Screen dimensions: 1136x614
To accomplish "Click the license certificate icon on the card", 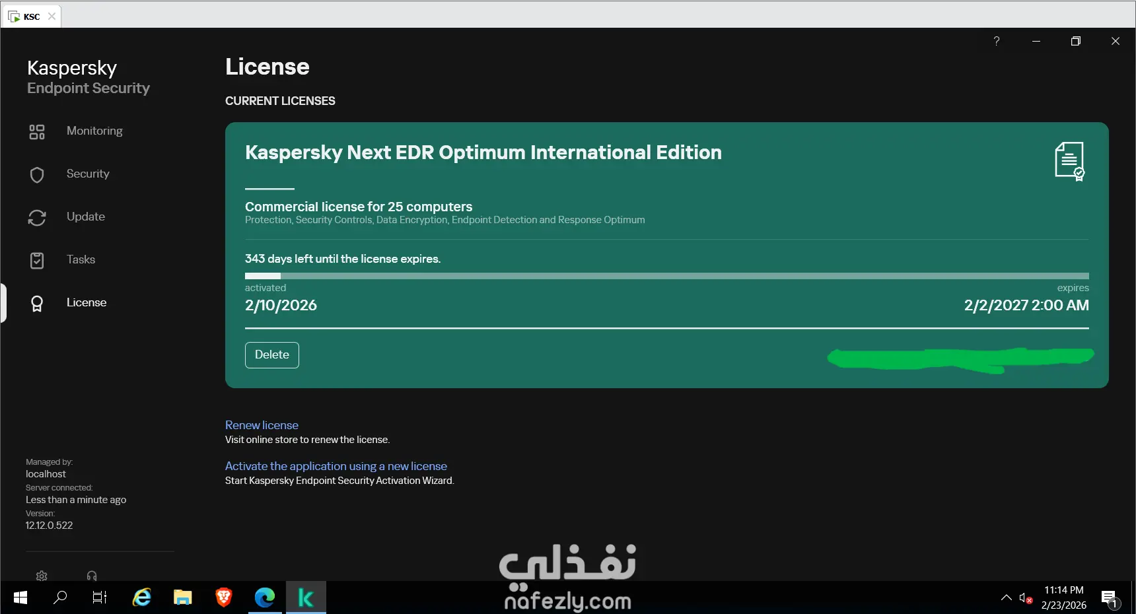I will click(1070, 162).
